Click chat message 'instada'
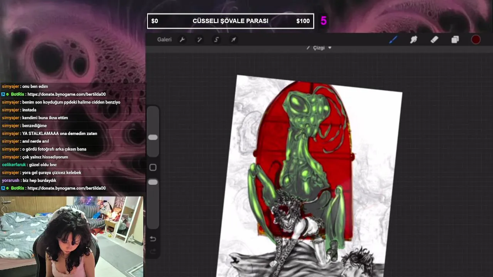Screen dimensions: 493x277 point(29,110)
